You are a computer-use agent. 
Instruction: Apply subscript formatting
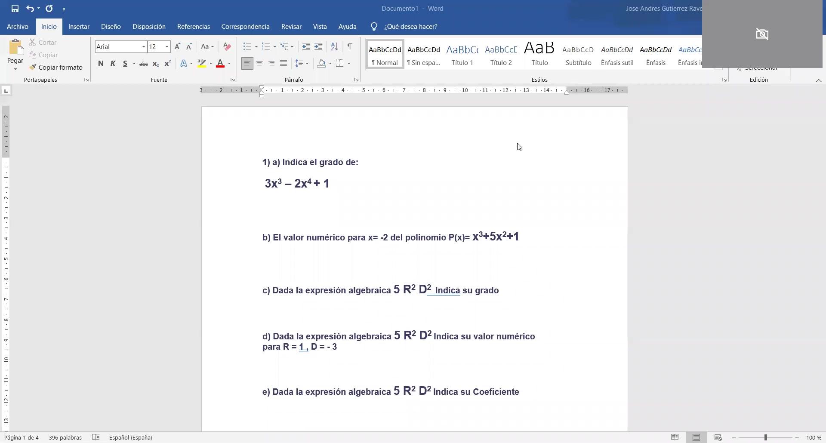(156, 64)
